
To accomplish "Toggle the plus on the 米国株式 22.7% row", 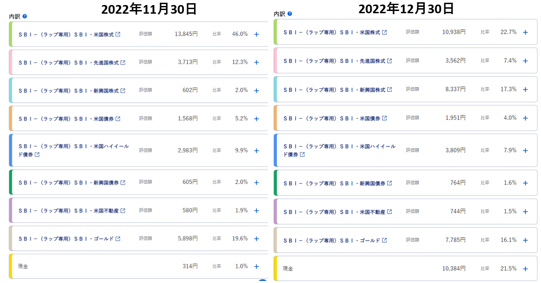I will coord(525,32).
